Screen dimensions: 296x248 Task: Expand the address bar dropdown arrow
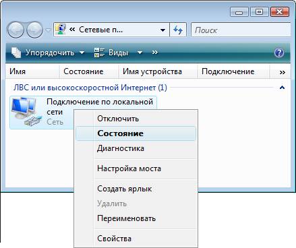163,30
